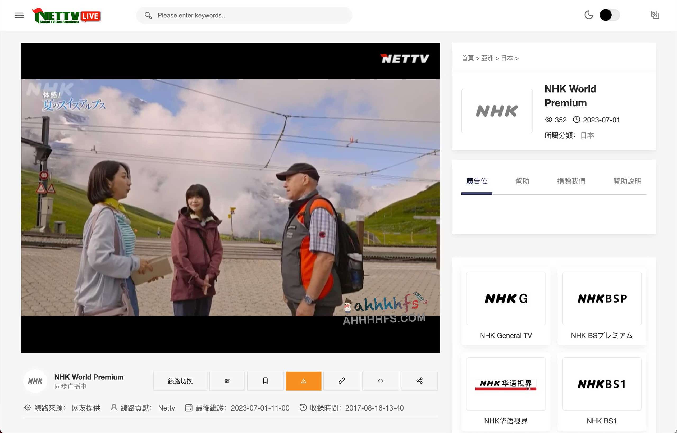Viewport: 677px width, 433px height.
Task: Select the 廣告位 tab
Action: pos(477,181)
